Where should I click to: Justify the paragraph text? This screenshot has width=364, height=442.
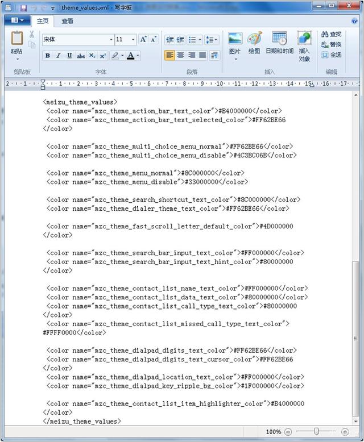click(x=202, y=55)
